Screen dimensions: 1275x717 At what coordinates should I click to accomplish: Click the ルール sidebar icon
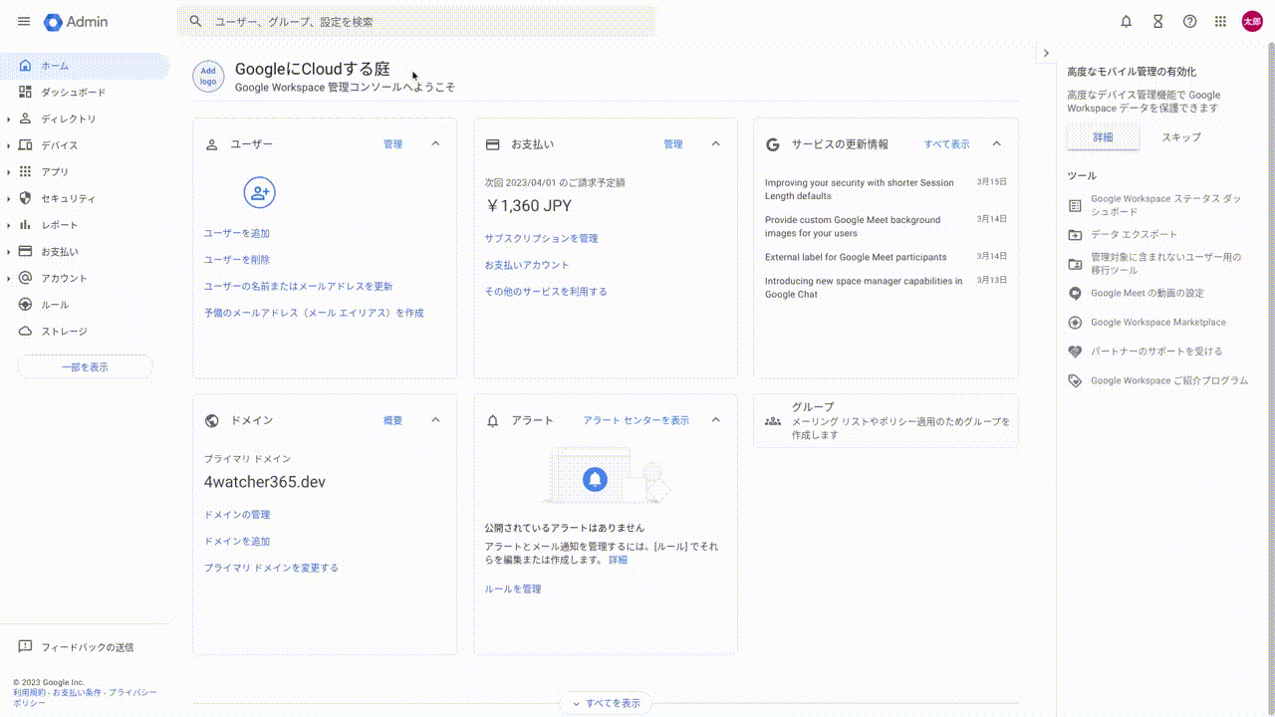26,305
